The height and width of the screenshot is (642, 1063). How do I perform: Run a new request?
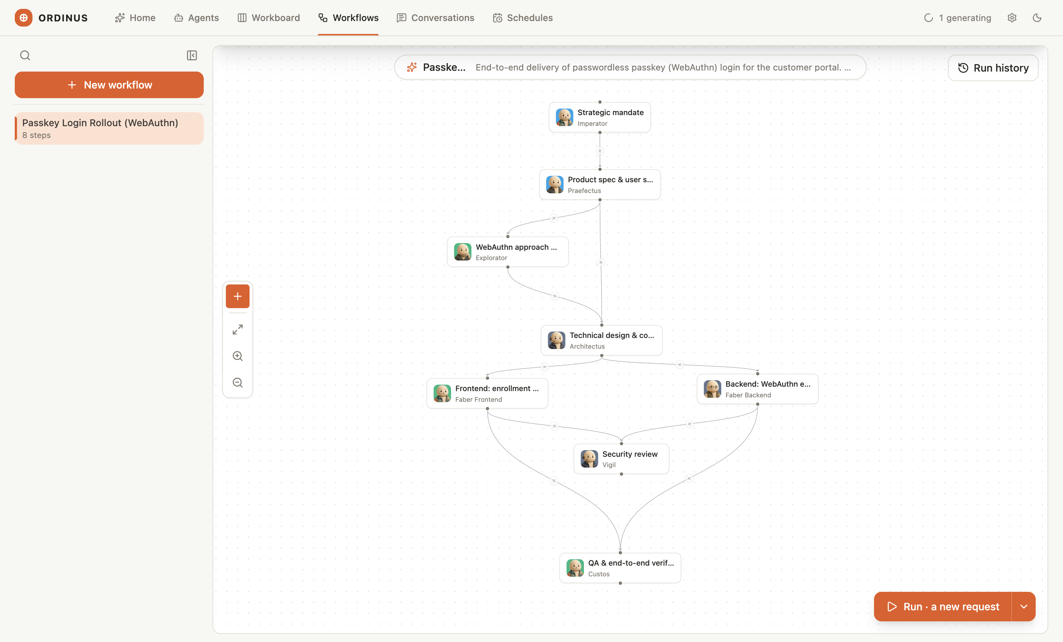tap(943, 607)
